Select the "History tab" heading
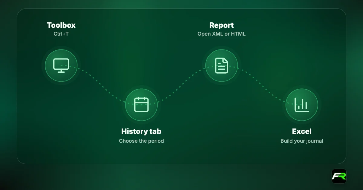The image size is (363, 190). (141, 131)
